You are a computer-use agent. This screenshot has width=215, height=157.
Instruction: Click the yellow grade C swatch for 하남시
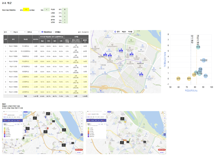[26, 10]
